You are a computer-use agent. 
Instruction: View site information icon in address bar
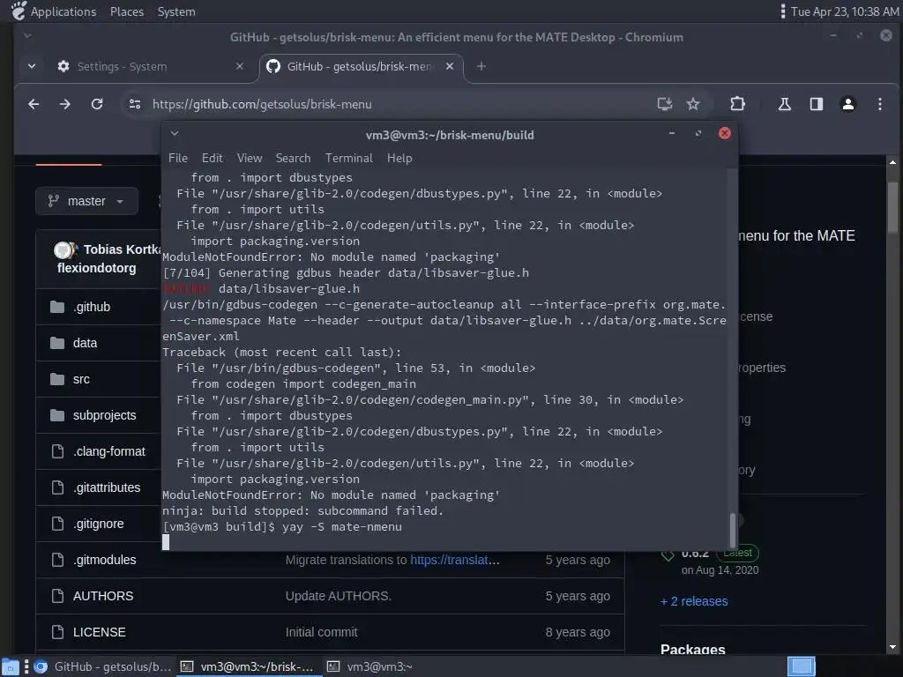click(135, 104)
